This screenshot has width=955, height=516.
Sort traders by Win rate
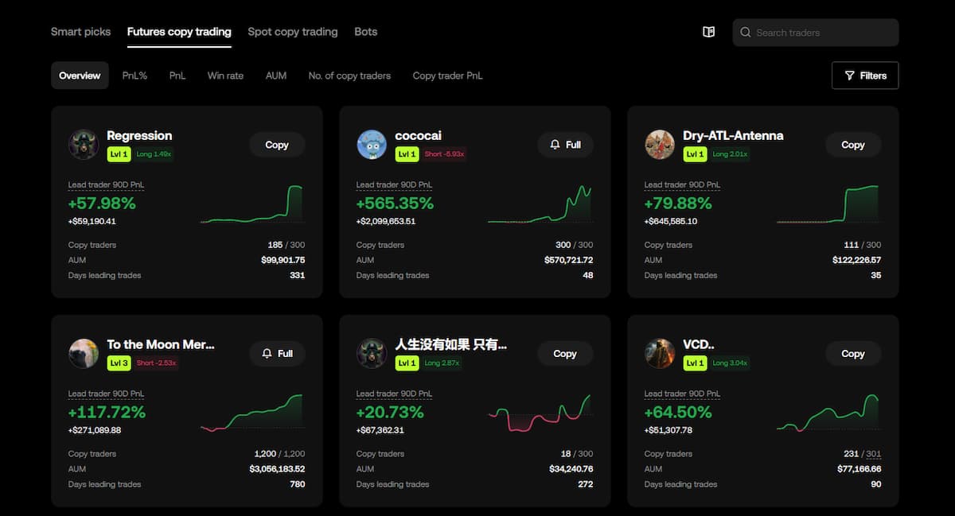click(x=225, y=75)
